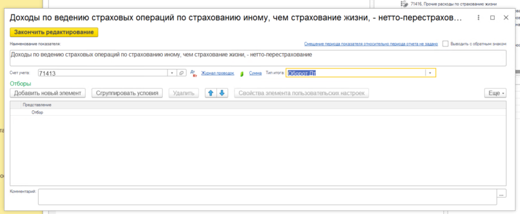Move filter element down with arrow

click(x=223, y=93)
